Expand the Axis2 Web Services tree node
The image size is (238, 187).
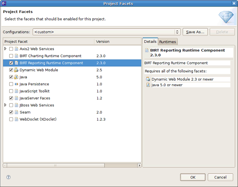pyautogui.click(x=5, y=49)
